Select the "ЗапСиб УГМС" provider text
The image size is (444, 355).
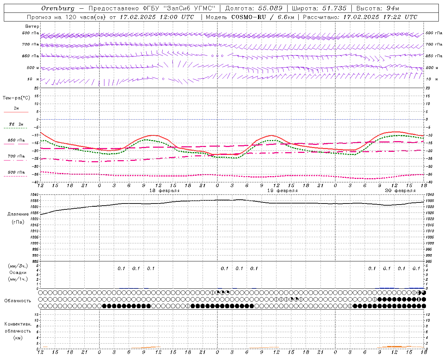(x=189, y=8)
